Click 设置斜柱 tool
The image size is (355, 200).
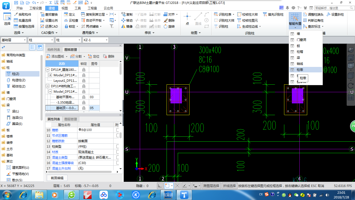pyautogui.click(x=335, y=14)
